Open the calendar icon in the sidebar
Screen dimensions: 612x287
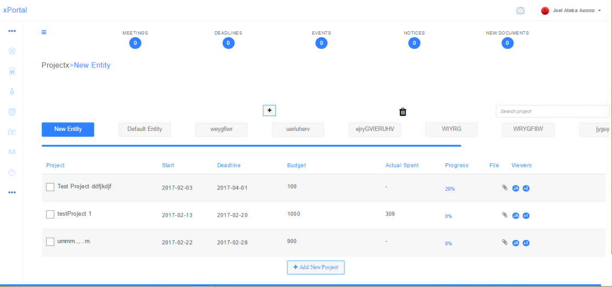tap(12, 71)
